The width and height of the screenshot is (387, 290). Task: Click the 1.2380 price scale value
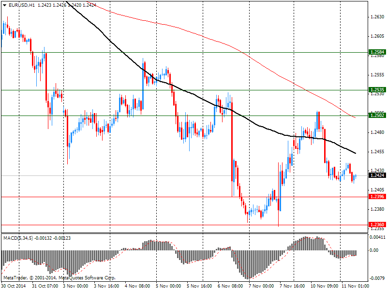[377, 209]
